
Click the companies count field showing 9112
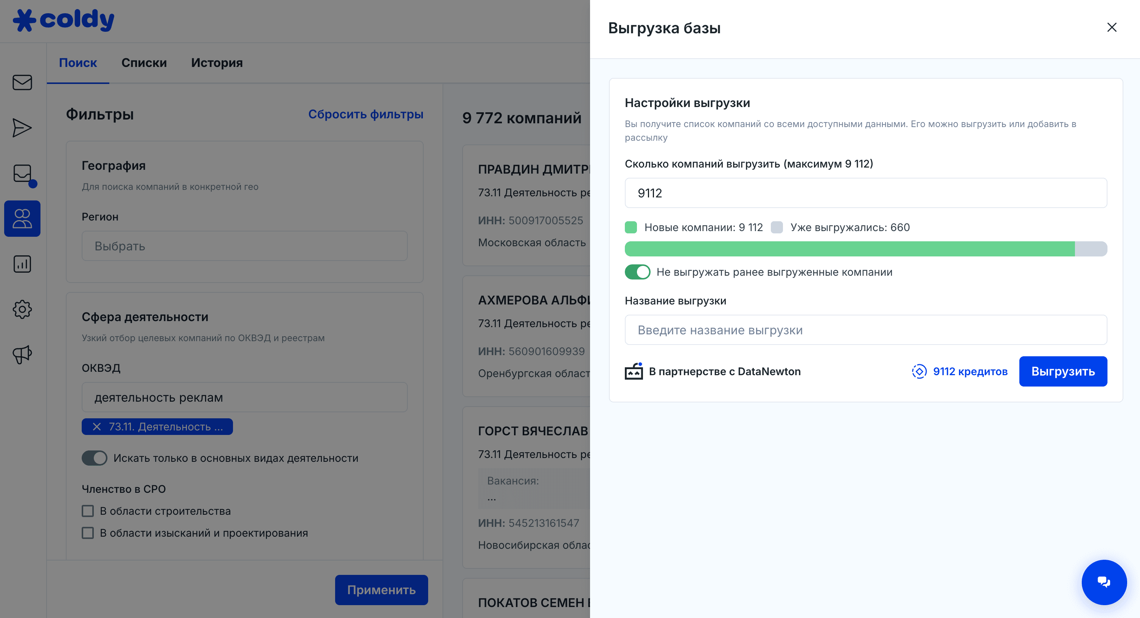tap(866, 193)
